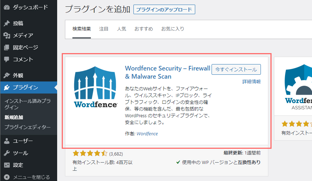Open インストール済みプラグイン submenu

[28, 104]
